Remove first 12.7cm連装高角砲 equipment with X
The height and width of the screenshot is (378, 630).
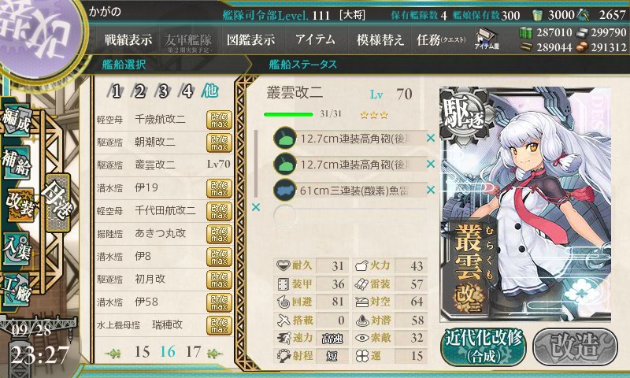click(430, 138)
